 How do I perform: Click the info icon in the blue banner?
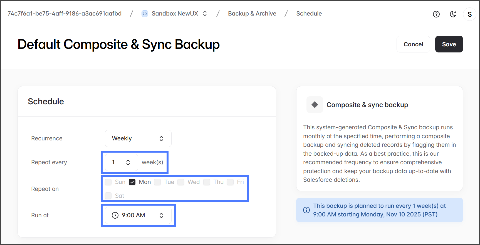(x=306, y=210)
